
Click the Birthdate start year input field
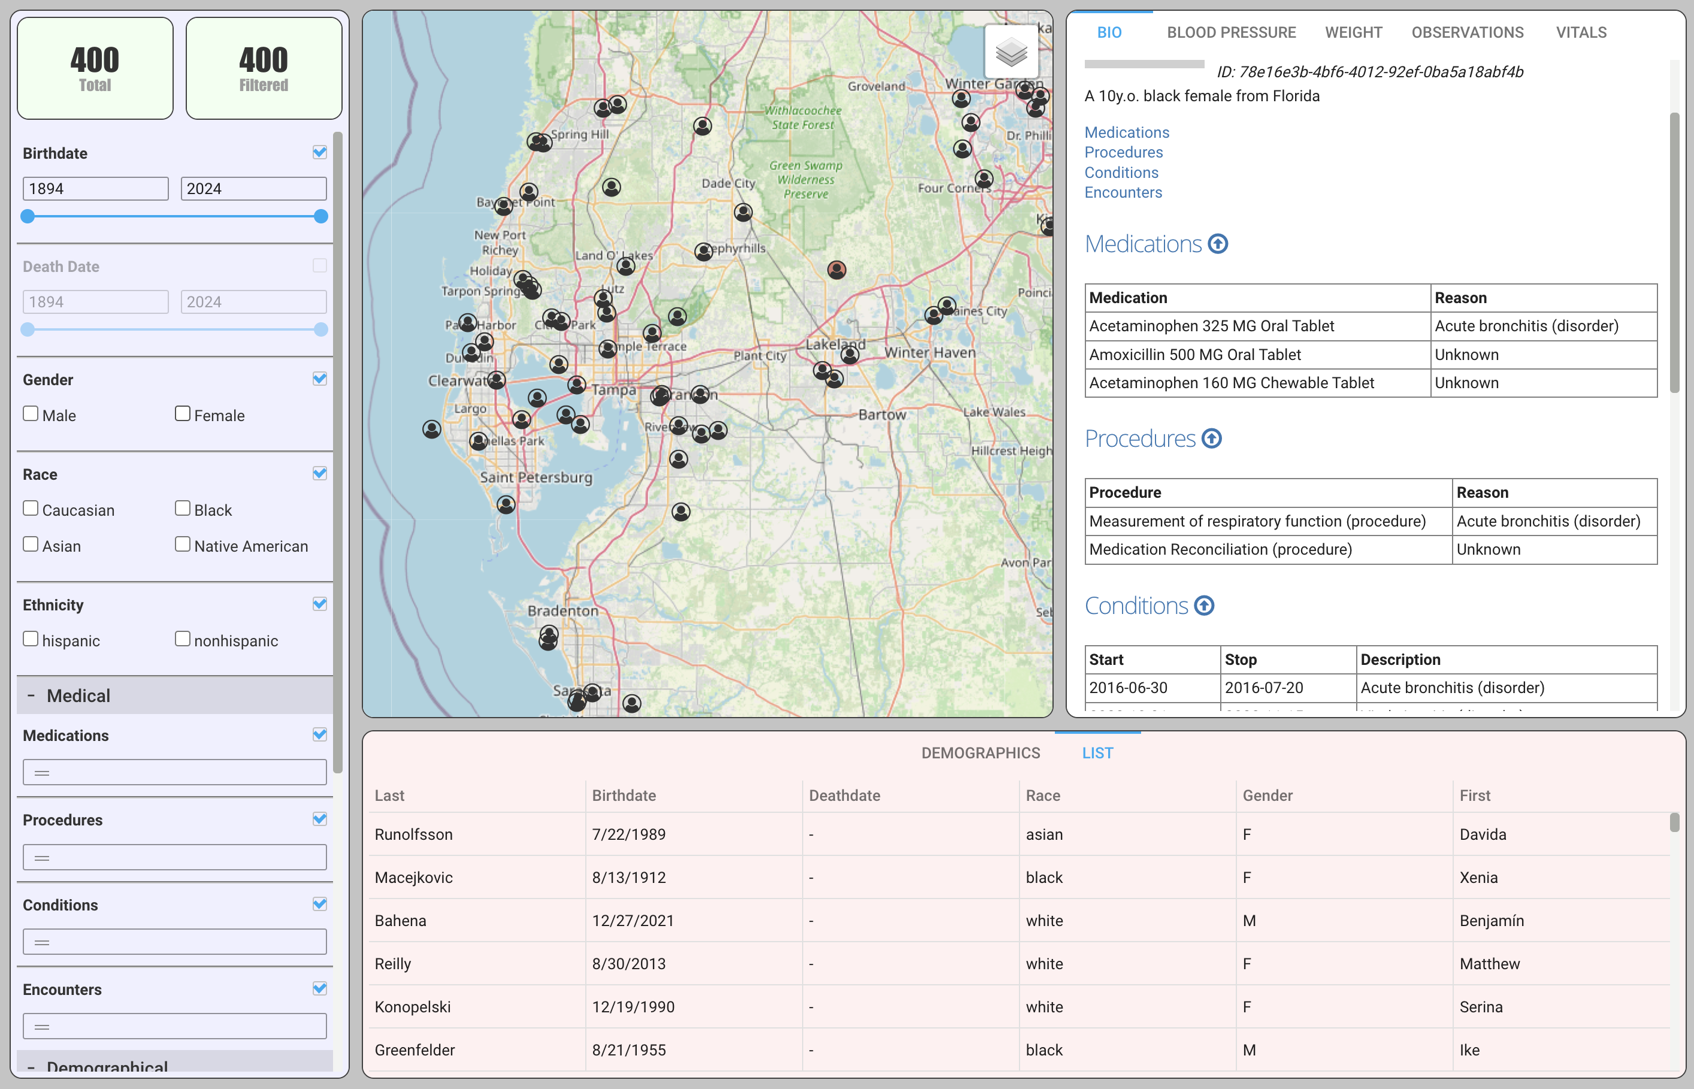[x=95, y=189]
